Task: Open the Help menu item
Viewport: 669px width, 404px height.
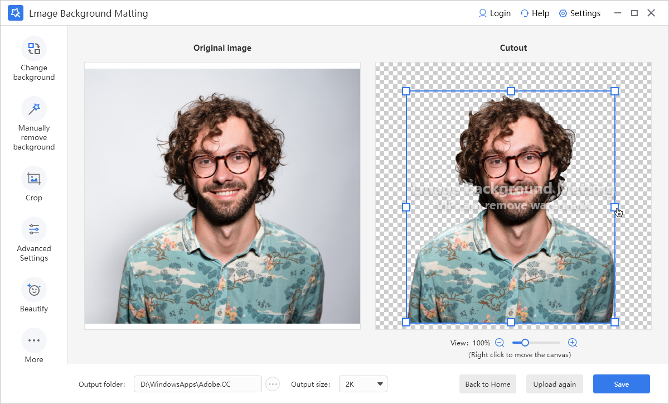Action: (535, 13)
